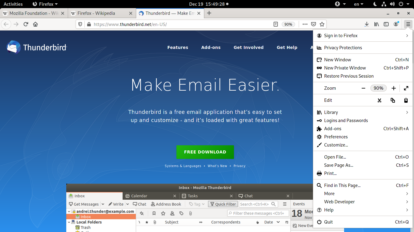Viewport: 414px width, 232px height.
Task: Click the URL address field
Action: [x=182, y=24]
